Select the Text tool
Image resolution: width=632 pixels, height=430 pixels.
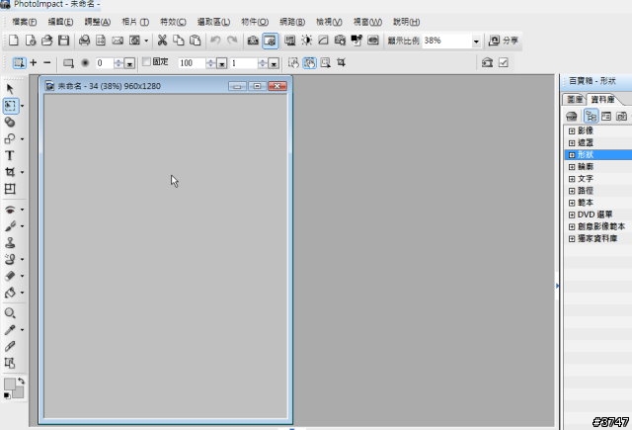(x=10, y=156)
